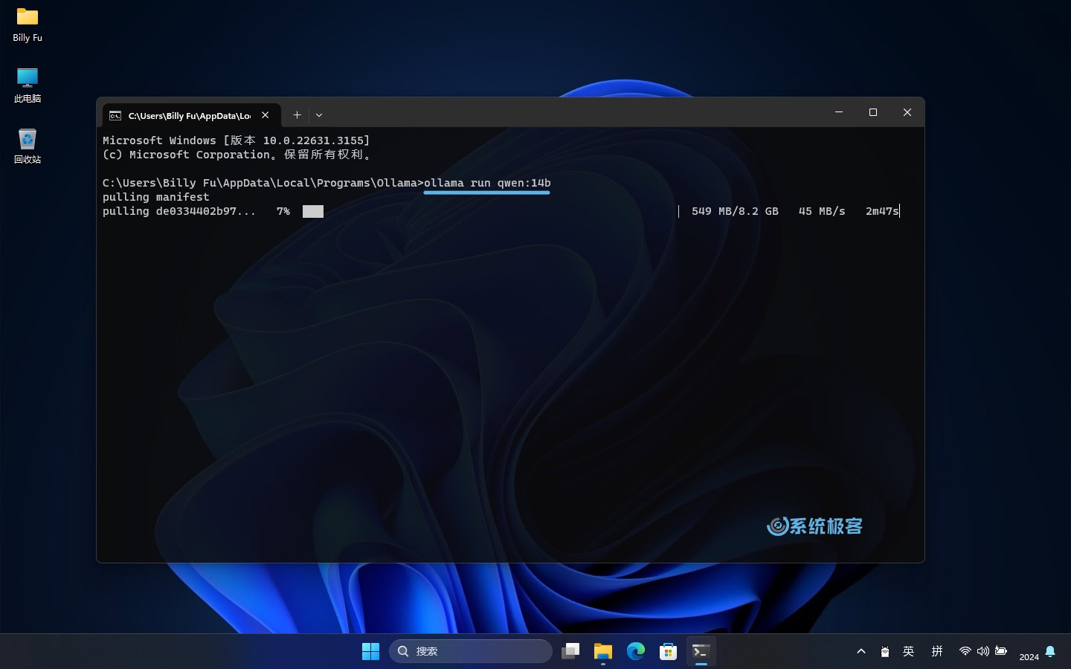Click the '45 MB/s' speed text
The image size is (1071, 669).
(x=822, y=211)
